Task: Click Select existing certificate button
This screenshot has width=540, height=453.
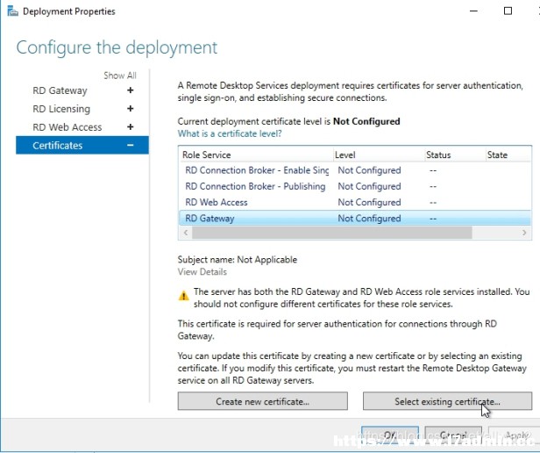Action: click(x=447, y=401)
